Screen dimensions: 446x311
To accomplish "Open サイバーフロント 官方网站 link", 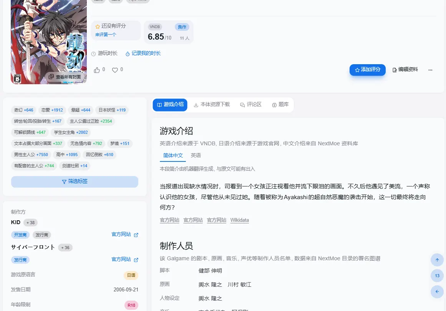I will tap(124, 259).
